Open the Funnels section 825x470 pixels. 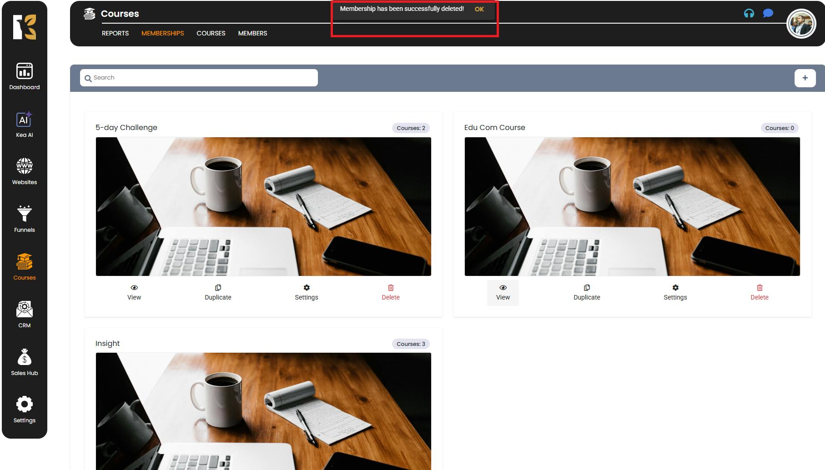click(x=25, y=219)
